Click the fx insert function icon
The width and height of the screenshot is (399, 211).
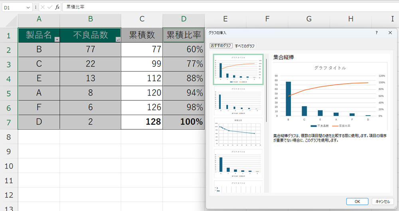pos(57,7)
